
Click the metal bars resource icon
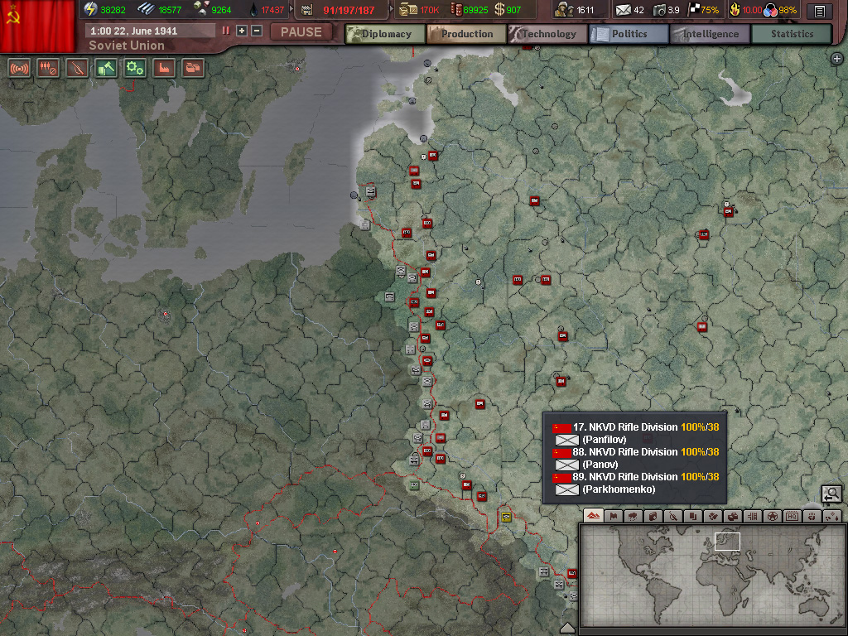pos(146,9)
